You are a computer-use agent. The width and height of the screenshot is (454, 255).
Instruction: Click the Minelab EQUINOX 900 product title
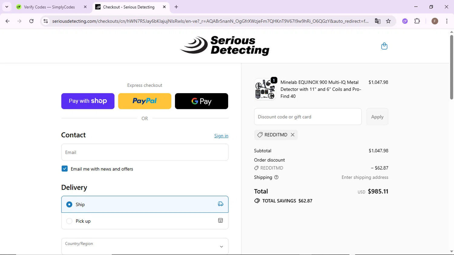click(x=321, y=89)
